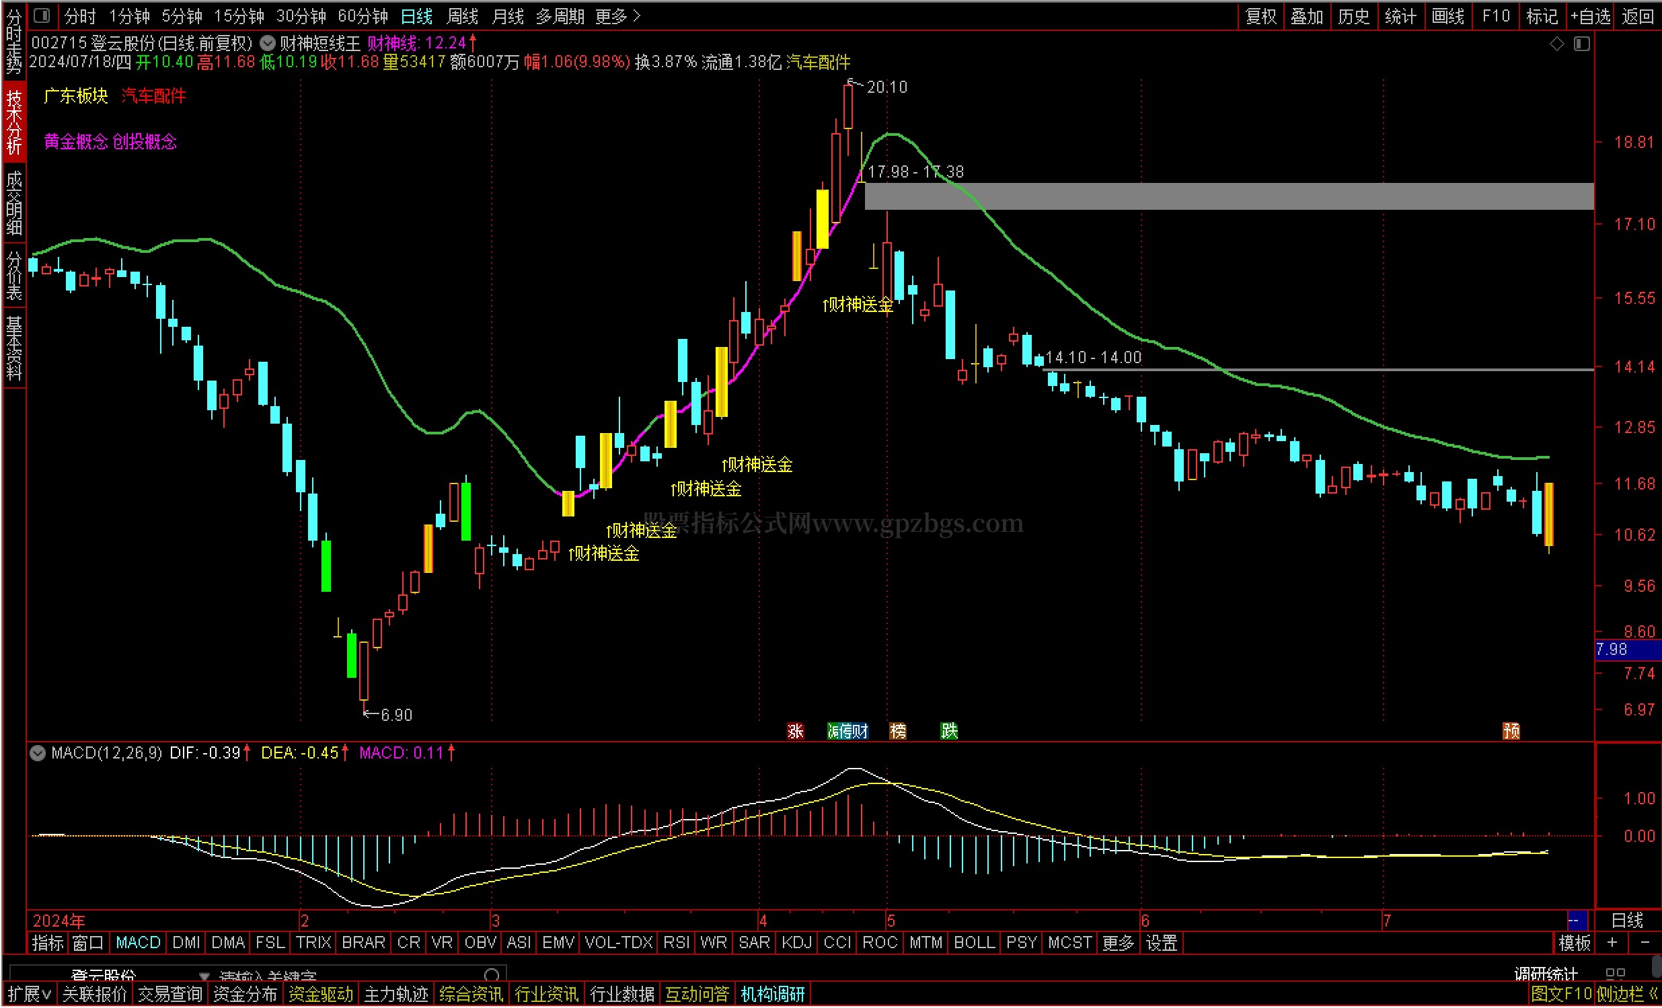Open 机构调研 bottom tab

pos(773,994)
